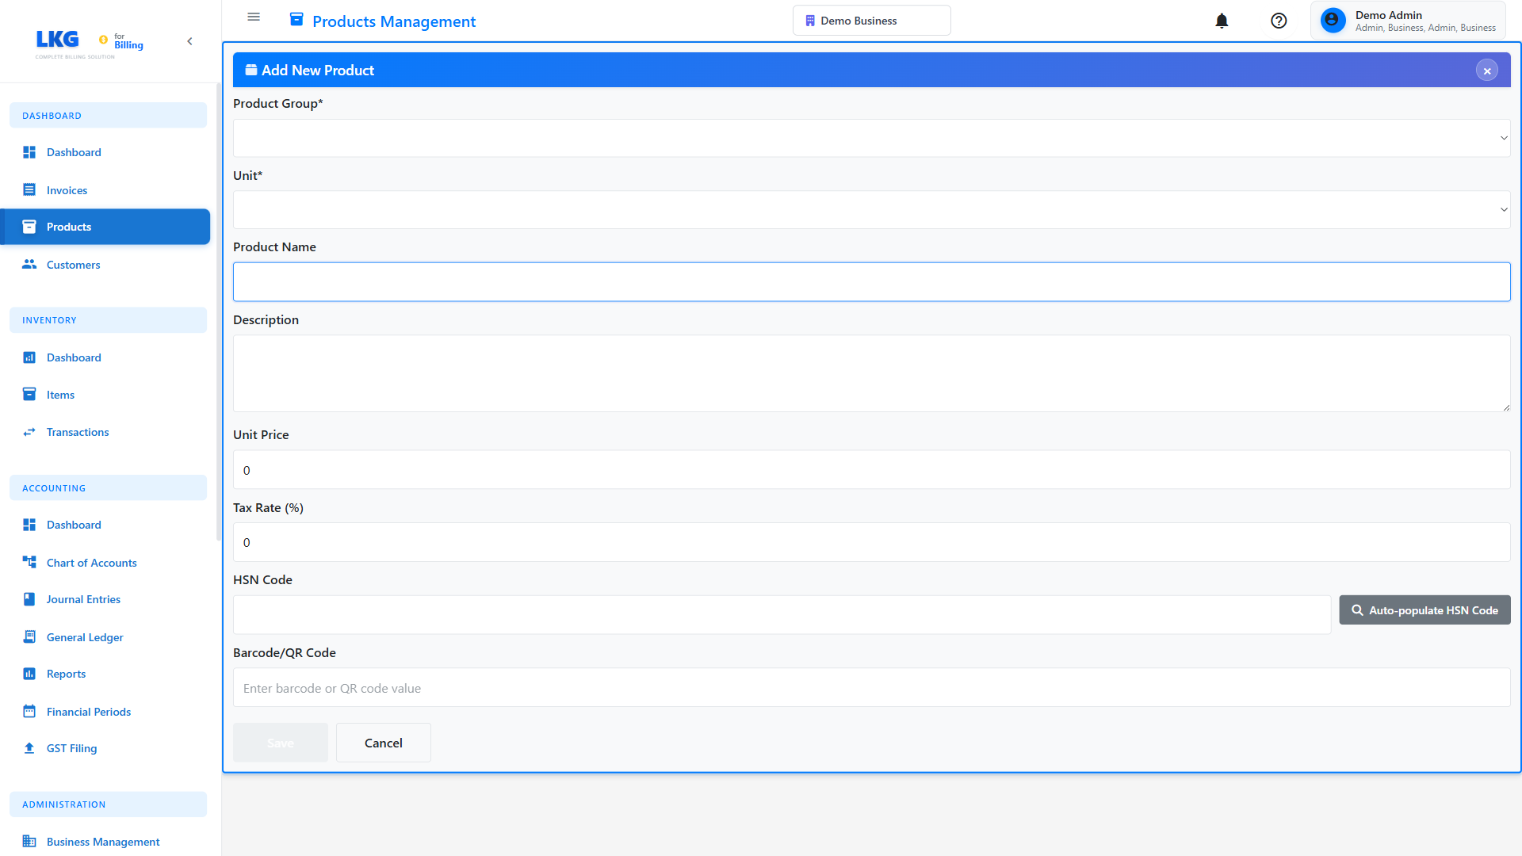This screenshot has height=856, width=1522.
Task: Click inside the Product Name field
Action: click(871, 281)
